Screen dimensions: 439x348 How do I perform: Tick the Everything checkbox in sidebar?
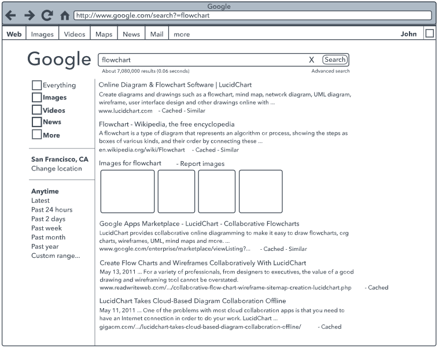36,85
